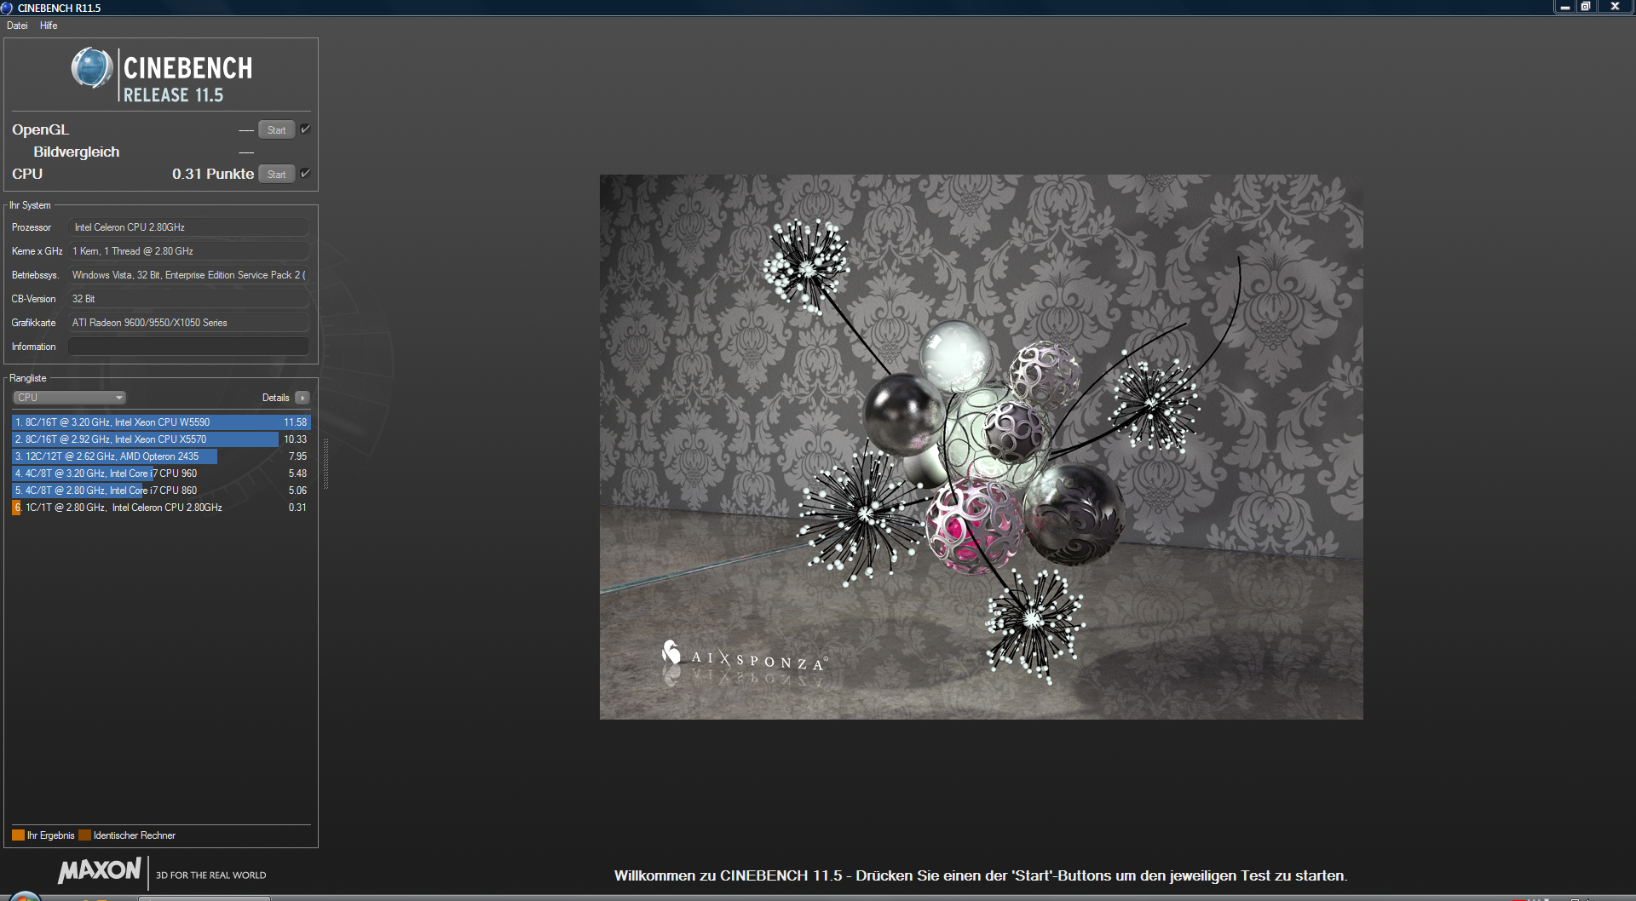1636x901 pixels.
Task: Click the 'Identischer Rechner' legend swatch
Action: 84,835
